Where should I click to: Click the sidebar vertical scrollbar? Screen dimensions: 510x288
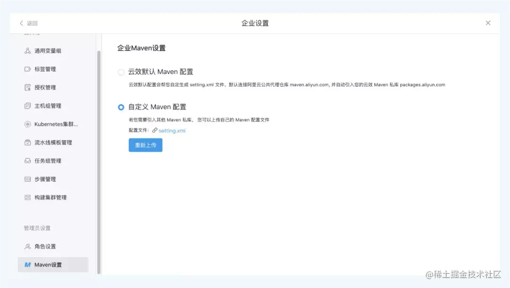[99, 162]
